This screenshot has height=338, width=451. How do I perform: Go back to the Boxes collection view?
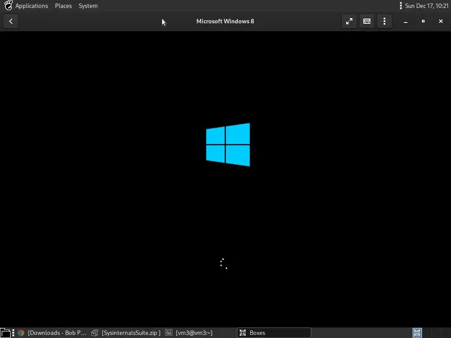pos(11,21)
